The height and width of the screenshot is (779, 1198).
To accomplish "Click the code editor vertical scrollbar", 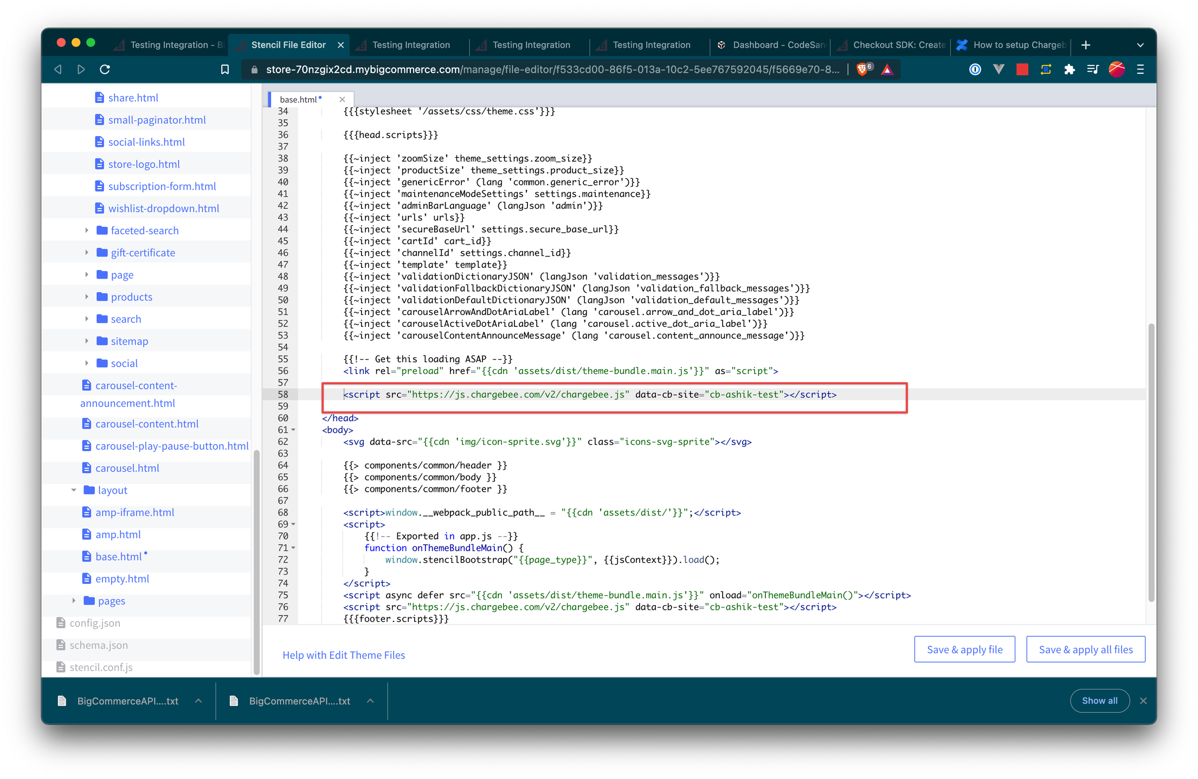I will pos(1151,461).
